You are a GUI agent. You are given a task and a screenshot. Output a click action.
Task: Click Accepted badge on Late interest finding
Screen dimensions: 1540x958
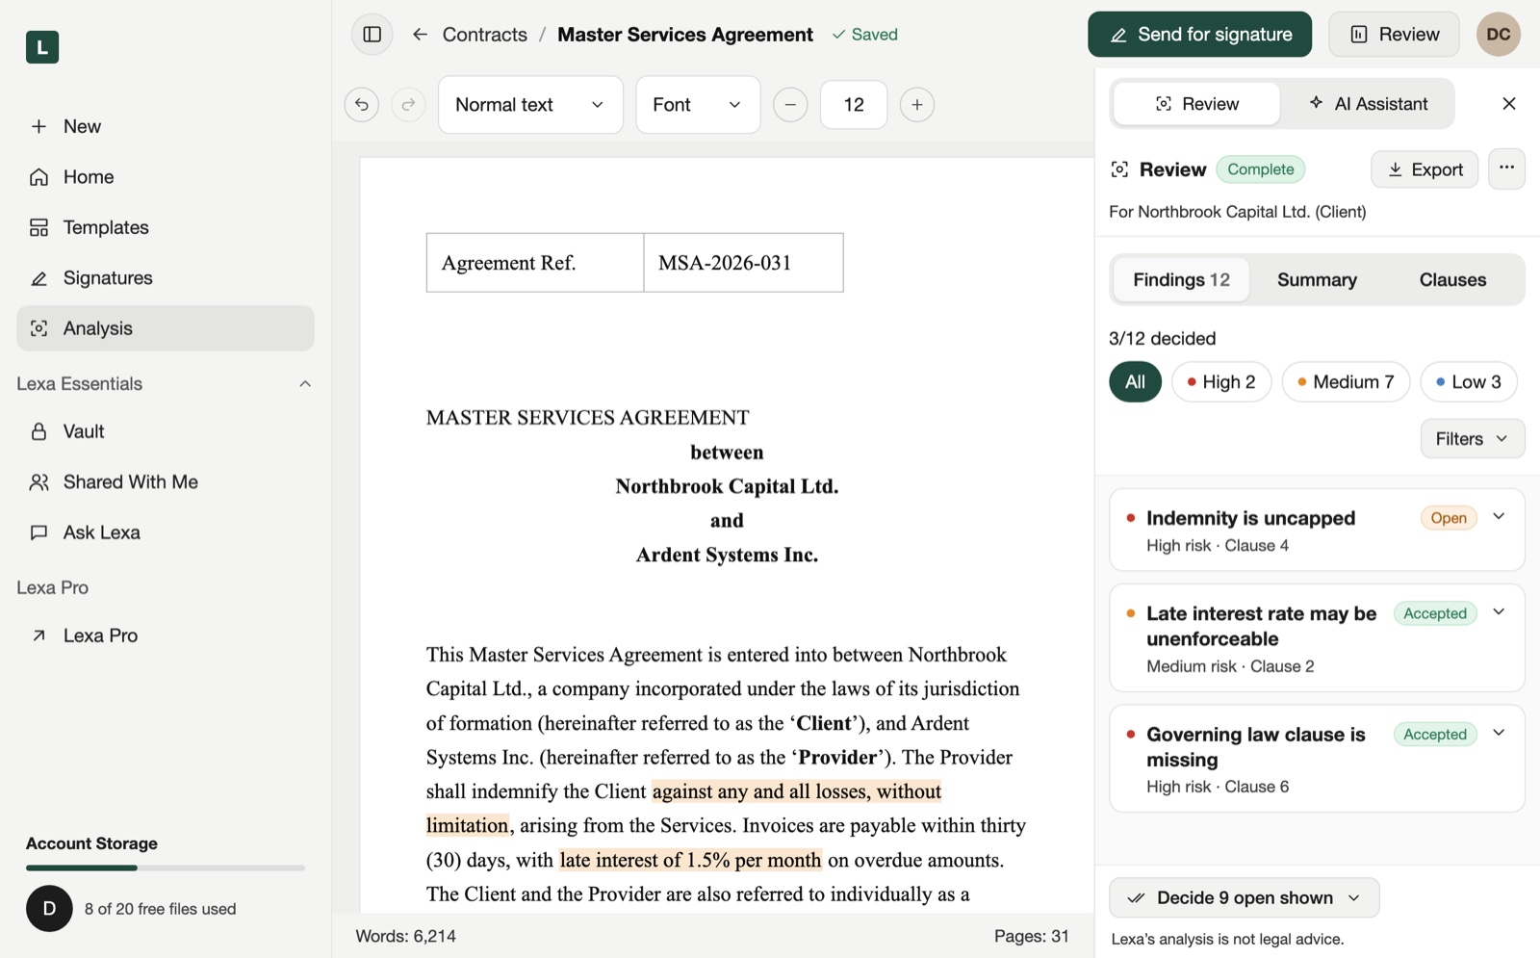pos(1435,613)
